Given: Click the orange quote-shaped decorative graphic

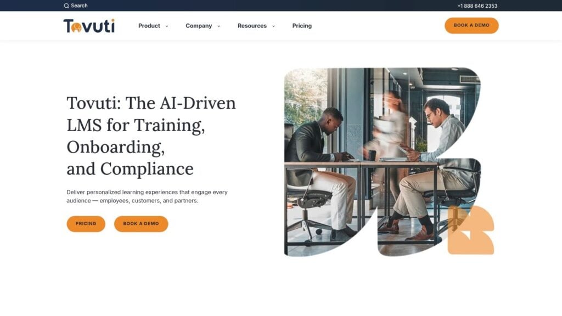Looking at the screenshot, I should 470,230.
